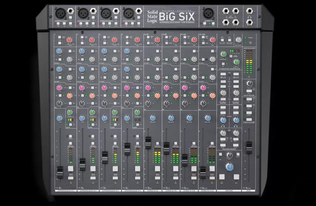Enable the compressor In button on channel 1
Viewport: 316px width, 206px height.
click(71, 125)
